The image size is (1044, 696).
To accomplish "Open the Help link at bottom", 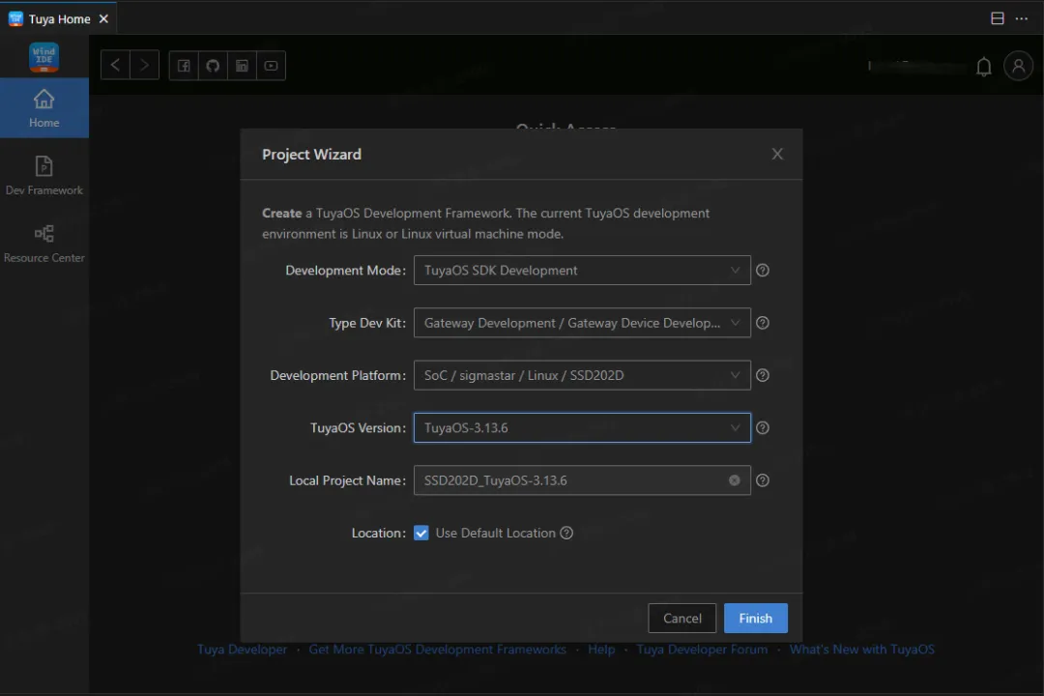I will point(601,650).
